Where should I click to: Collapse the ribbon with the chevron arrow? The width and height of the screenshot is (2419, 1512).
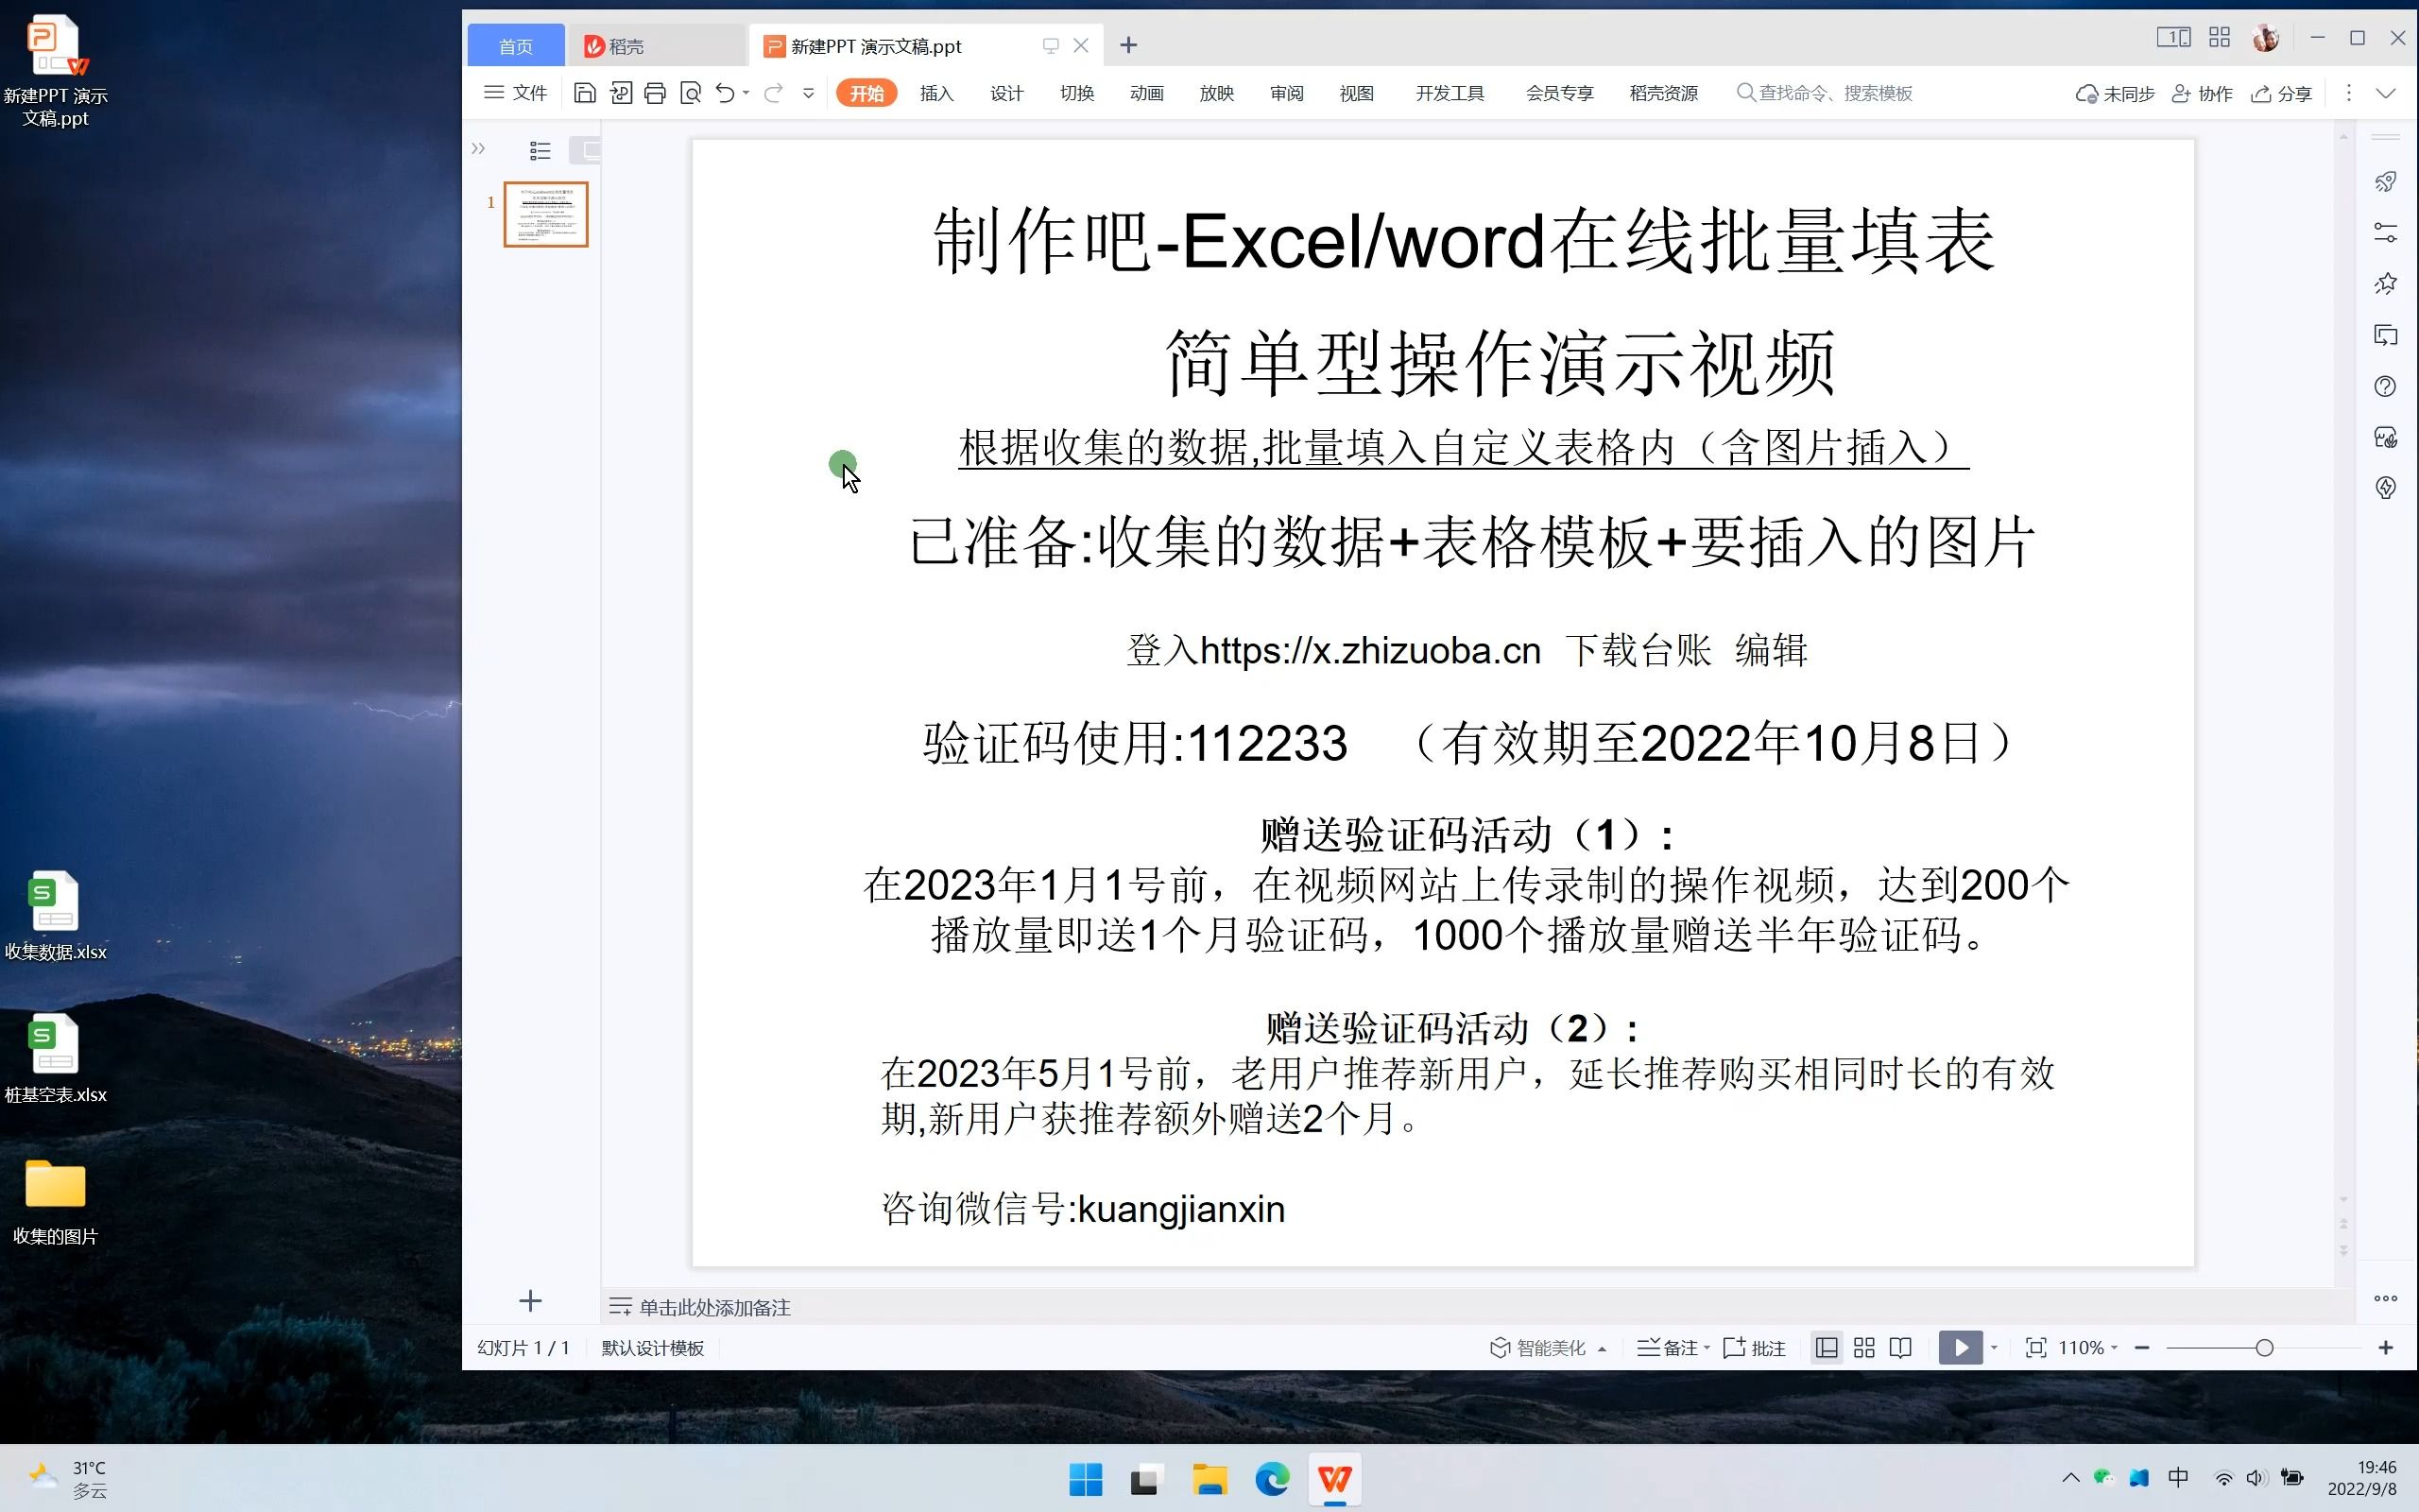tap(2386, 93)
